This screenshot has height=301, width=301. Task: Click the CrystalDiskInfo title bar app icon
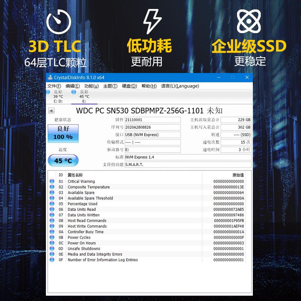pyautogui.click(x=50, y=78)
